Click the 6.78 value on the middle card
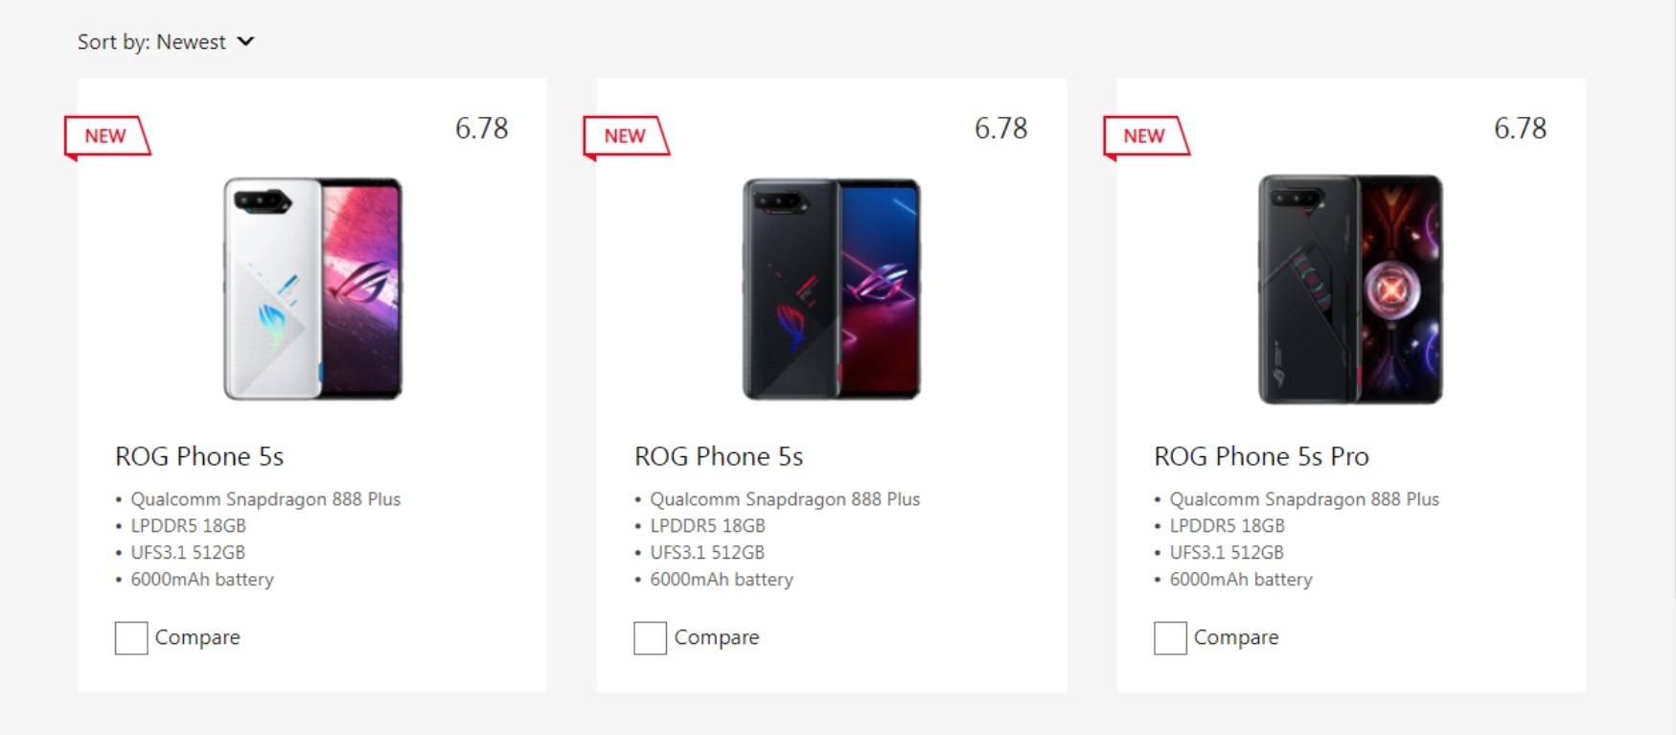 [x=1000, y=128]
